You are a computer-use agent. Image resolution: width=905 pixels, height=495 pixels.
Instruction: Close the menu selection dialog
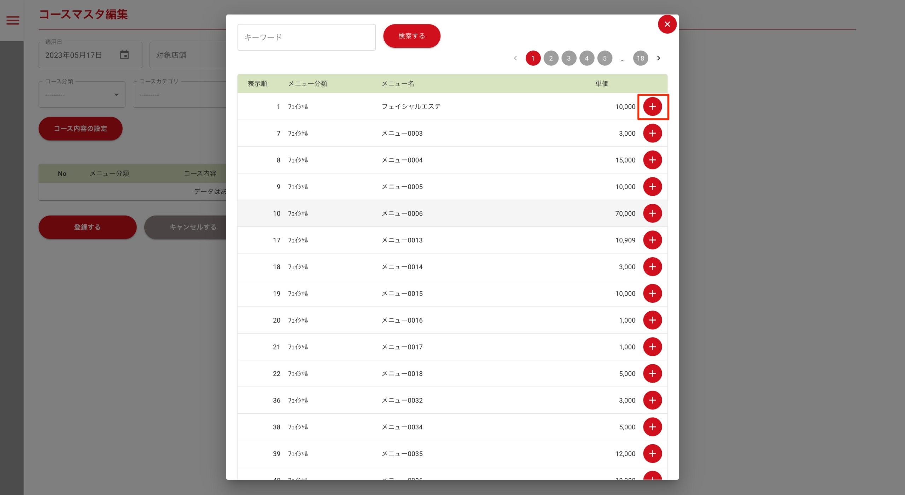point(667,24)
